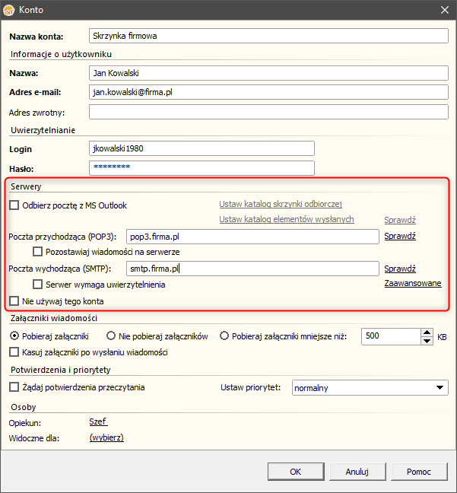Viewport: 457px width, 493px height.
Task: Open help with Pomoc button
Action: (419, 472)
